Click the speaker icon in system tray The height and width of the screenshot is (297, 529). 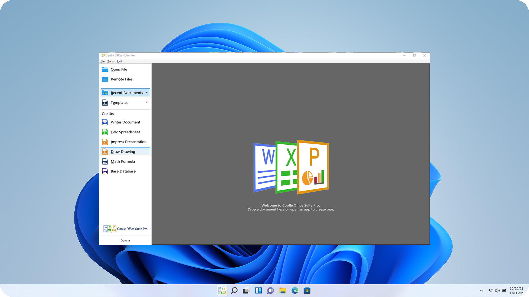pyautogui.click(x=498, y=290)
